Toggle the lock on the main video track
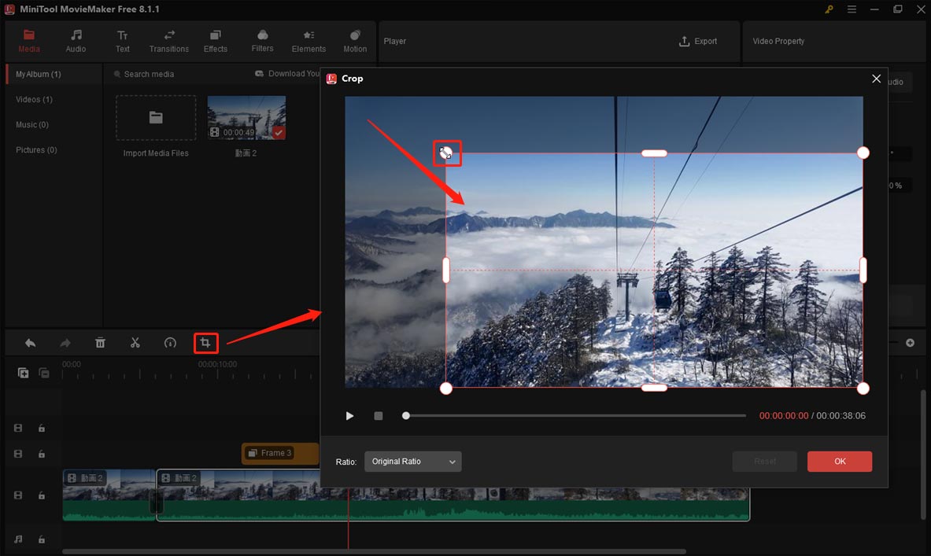Viewport: 931px width, 556px height. tap(42, 495)
